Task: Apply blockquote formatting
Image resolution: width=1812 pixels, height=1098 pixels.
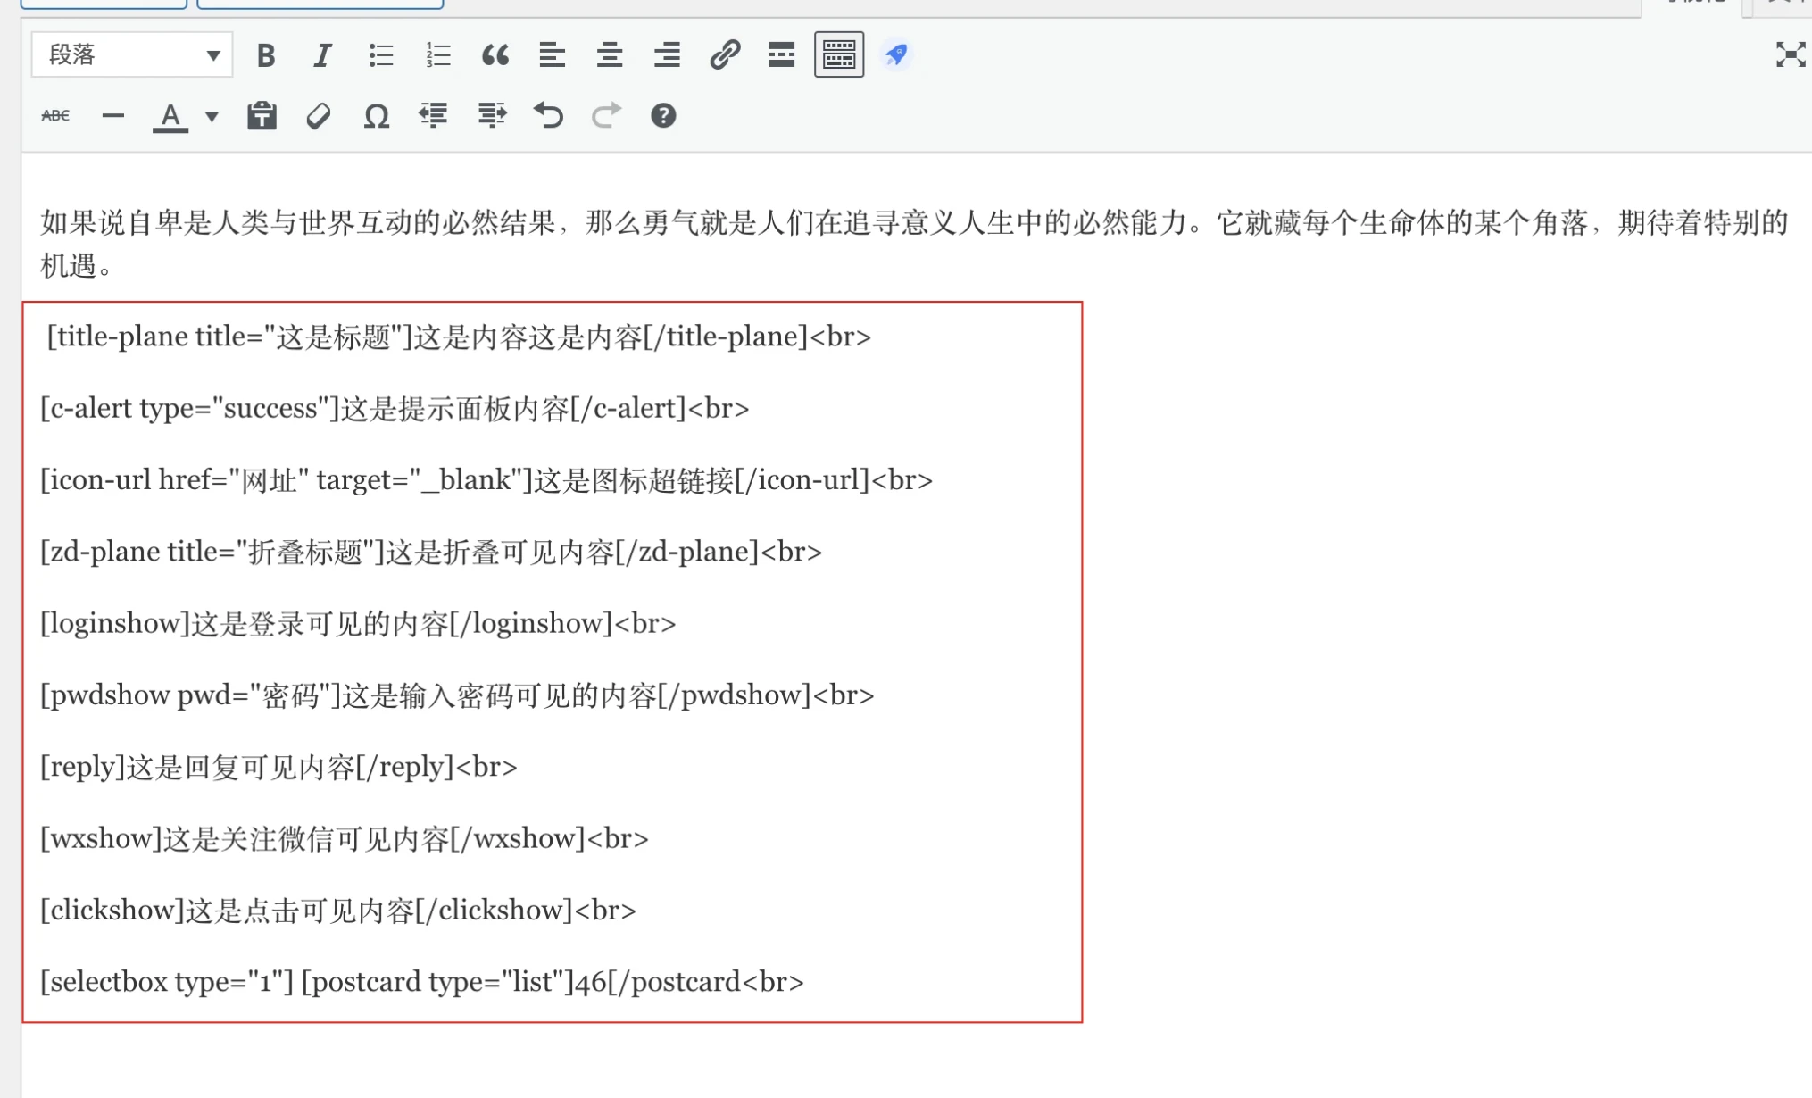Action: 495,55
